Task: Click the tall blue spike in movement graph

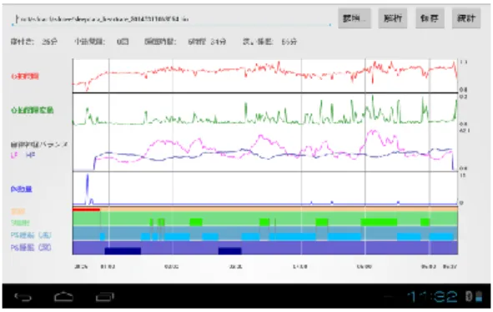Action: (x=88, y=189)
